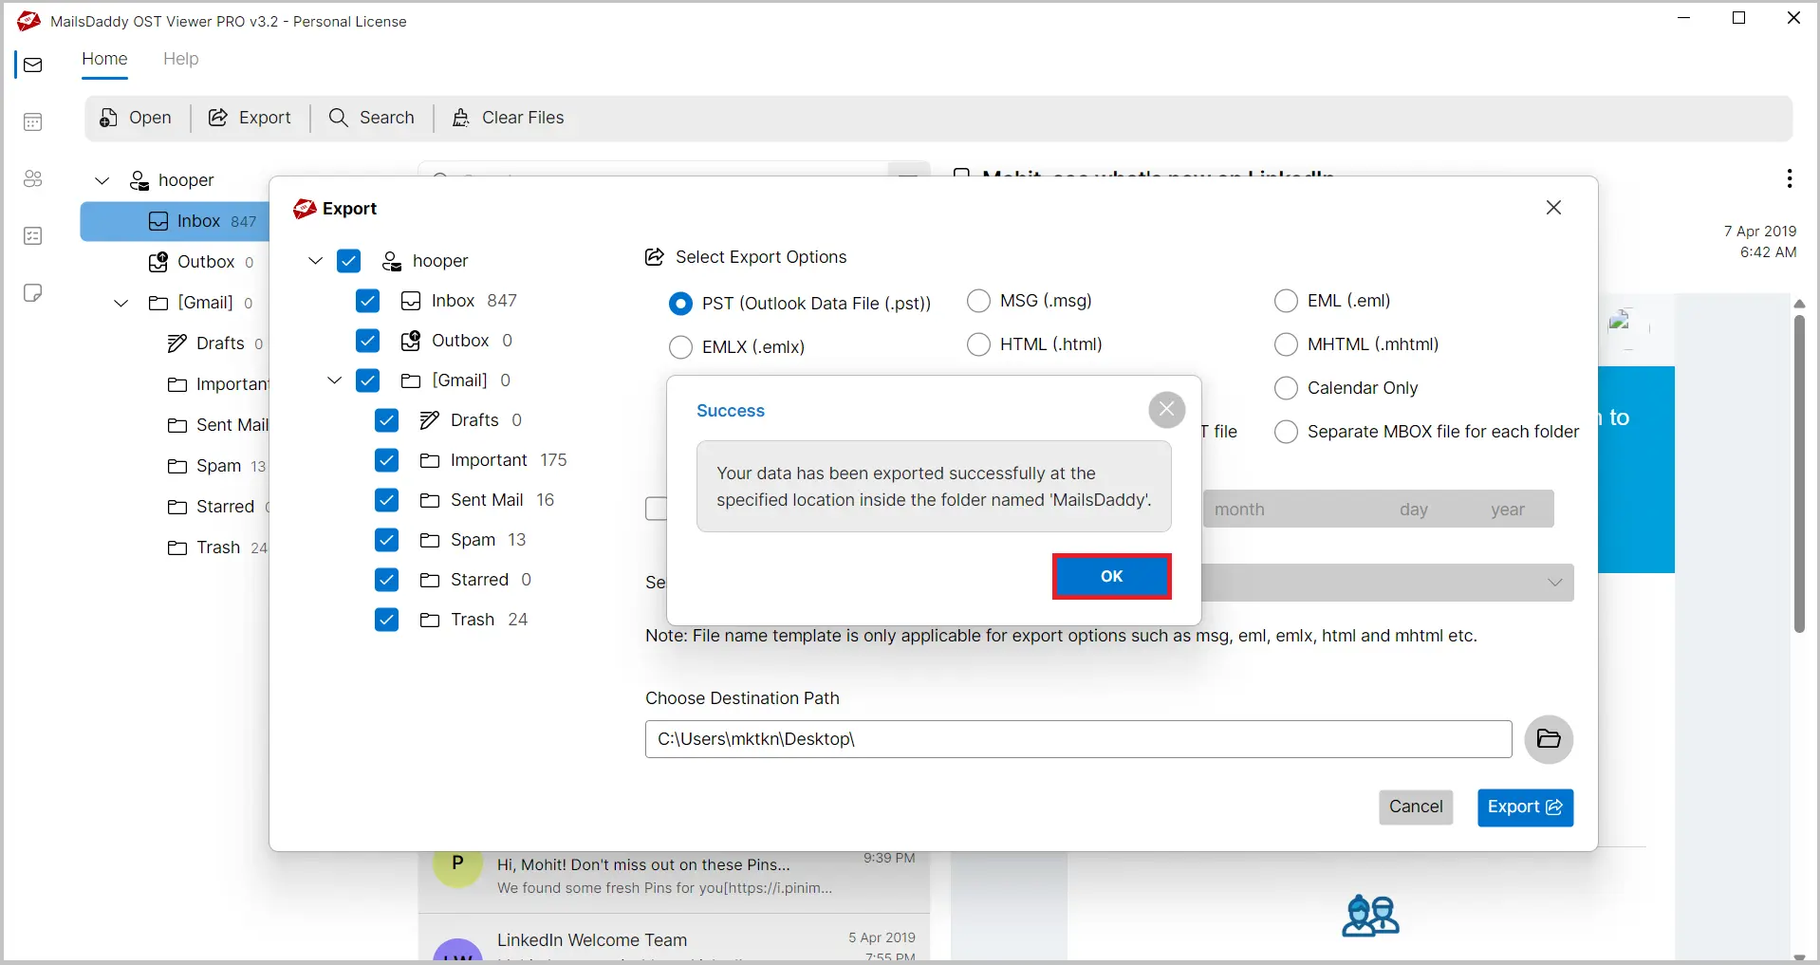Open the three-dot more options menu
This screenshot has height=965, width=1820.
(1789, 178)
